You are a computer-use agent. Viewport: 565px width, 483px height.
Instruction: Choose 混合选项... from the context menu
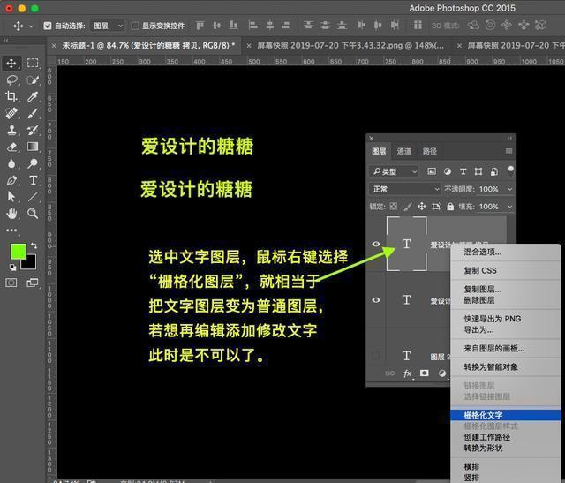(506, 252)
